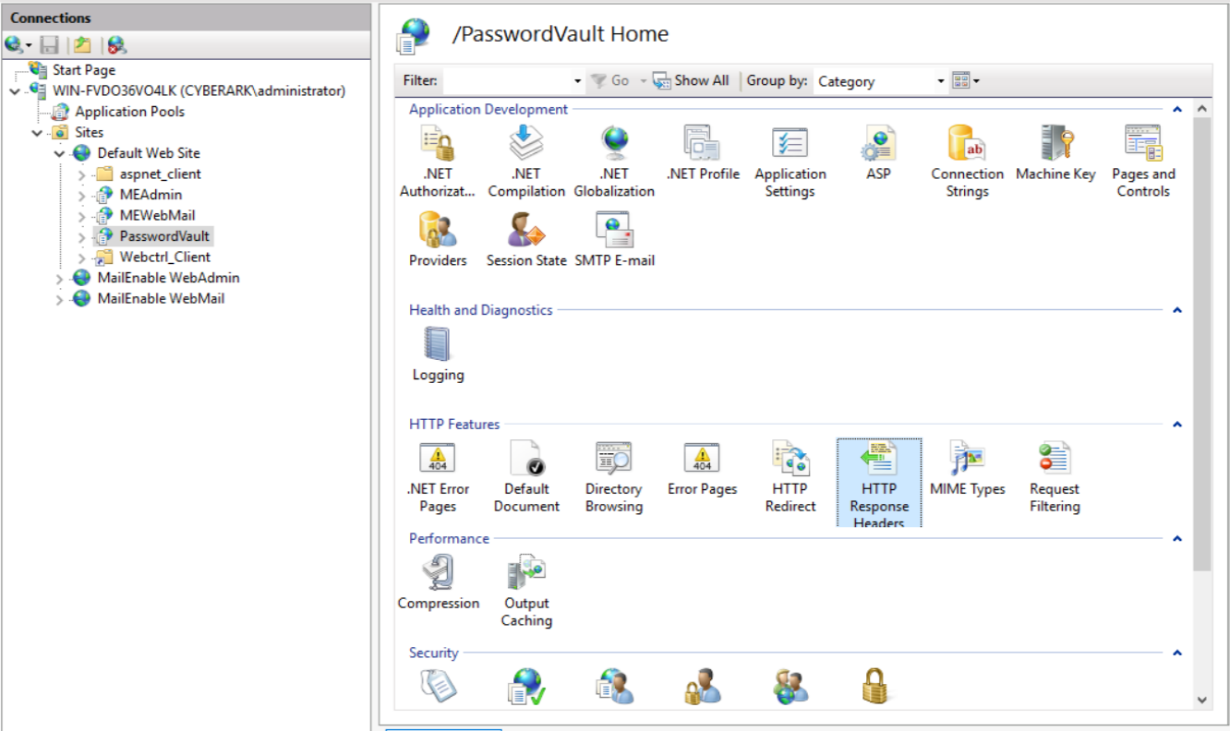The height and width of the screenshot is (731, 1230).
Task: Select Application Pools in the tree
Action: [129, 112]
